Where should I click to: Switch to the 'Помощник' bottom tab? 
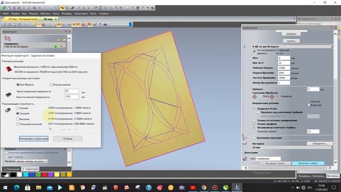point(12,169)
